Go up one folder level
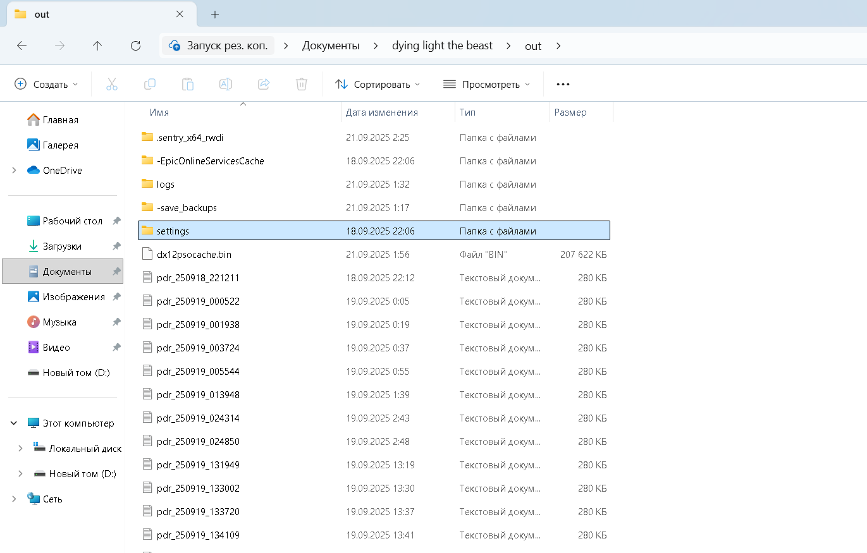 click(97, 46)
